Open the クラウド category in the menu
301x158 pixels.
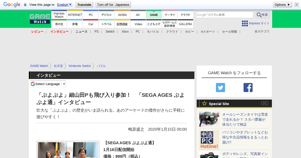(x=172, y=32)
